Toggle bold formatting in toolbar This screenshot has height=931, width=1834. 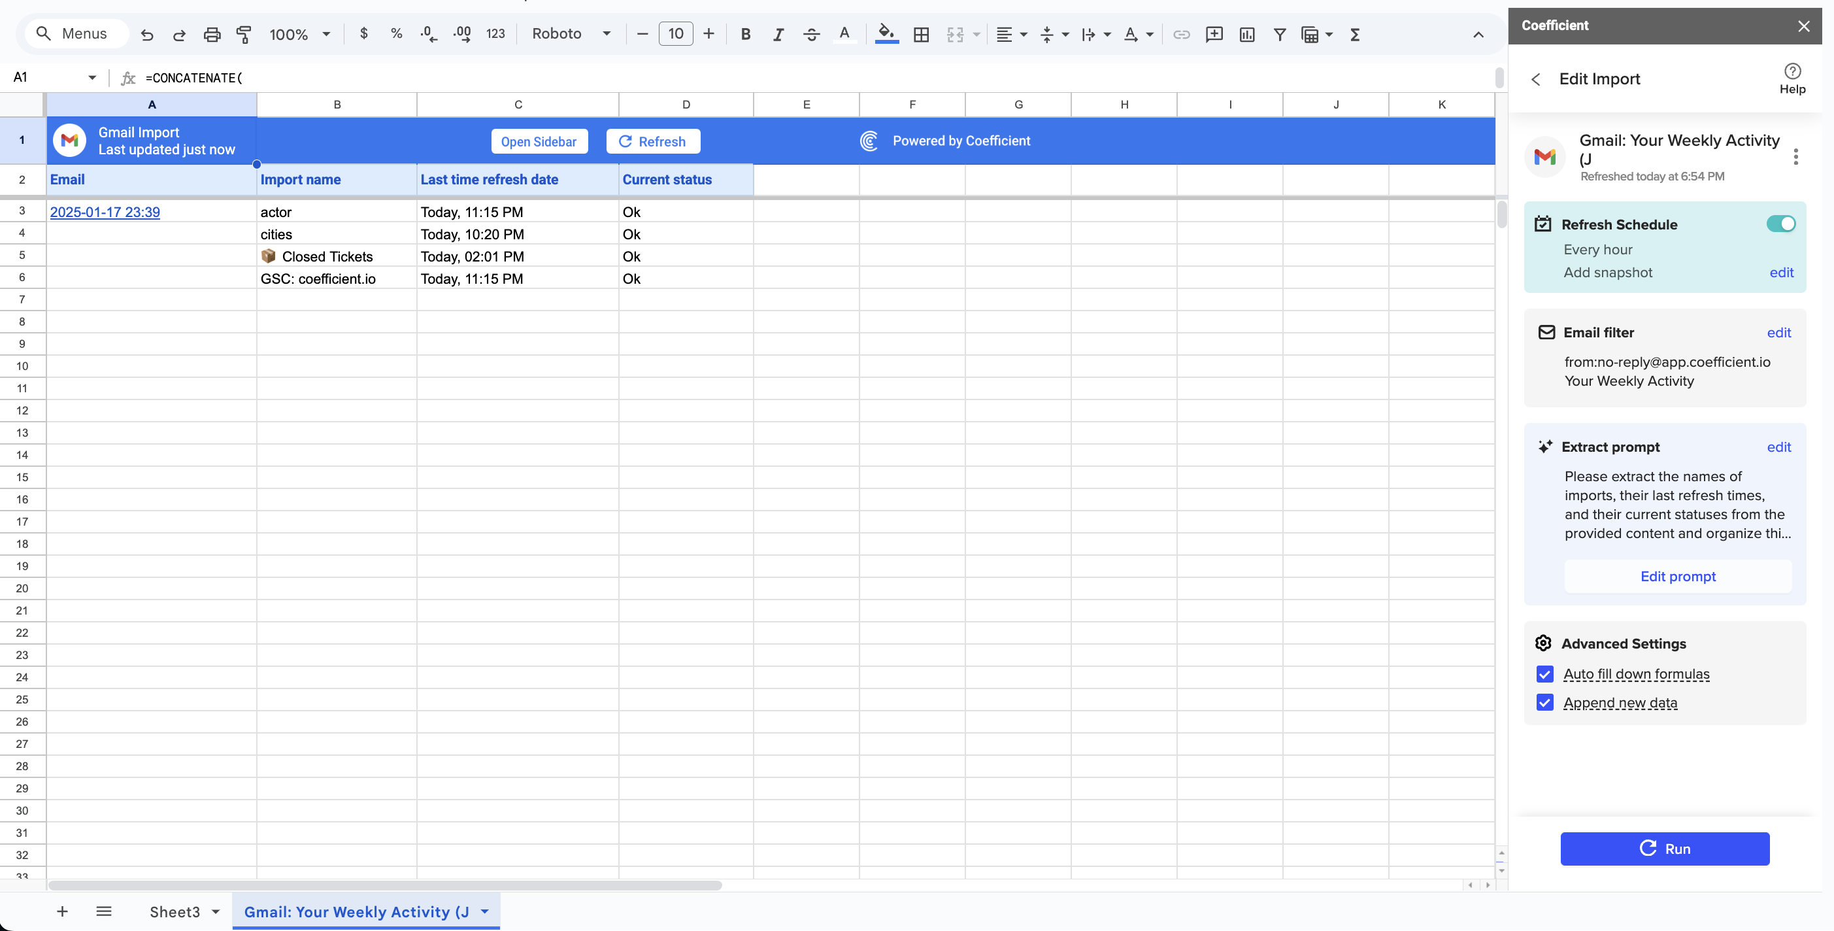click(745, 34)
